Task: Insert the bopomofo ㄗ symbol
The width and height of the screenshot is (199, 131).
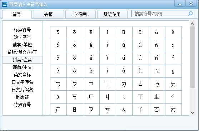Action: tap(91, 110)
